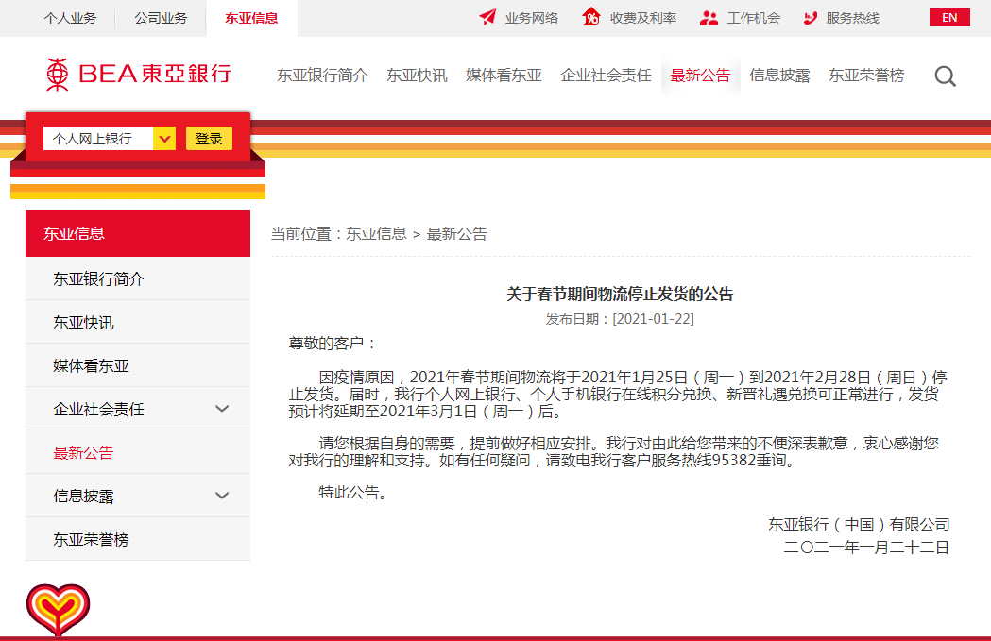Open the 服务热线 link
991x641 pixels.
tap(852, 18)
